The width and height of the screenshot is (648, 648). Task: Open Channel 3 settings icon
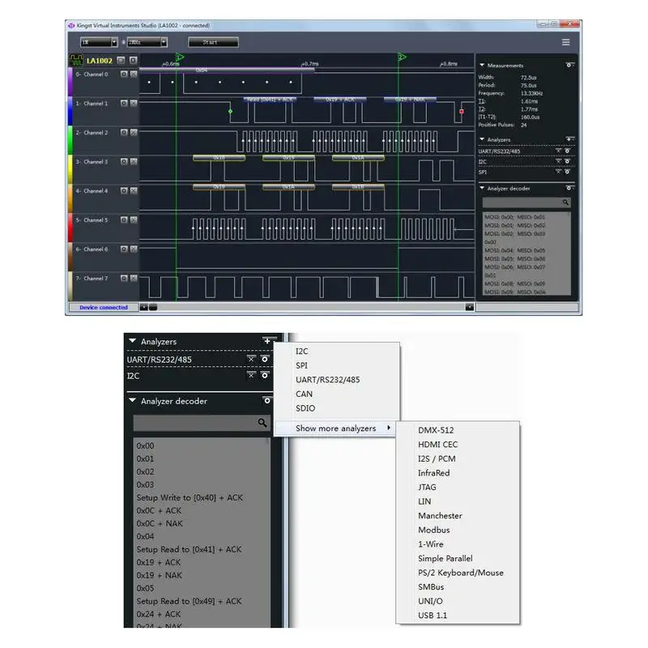(x=124, y=161)
